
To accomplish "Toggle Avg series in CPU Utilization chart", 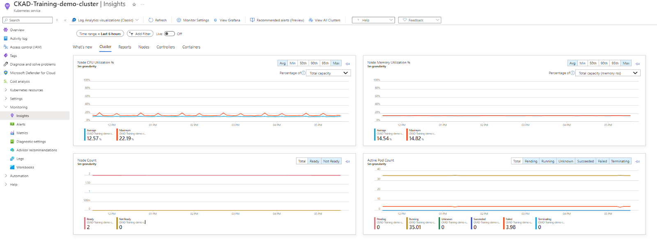I will 283,63.
